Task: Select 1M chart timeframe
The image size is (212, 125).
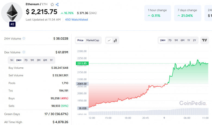Action: pyautogui.click(x=176, y=40)
